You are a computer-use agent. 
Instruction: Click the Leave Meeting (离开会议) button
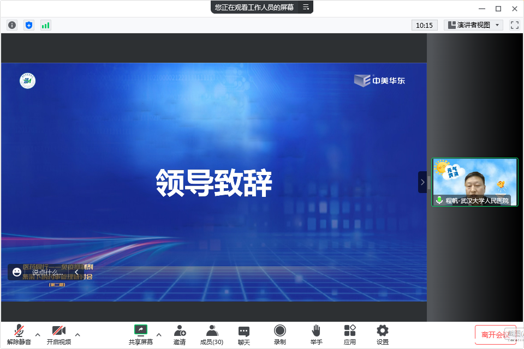pyautogui.click(x=495, y=334)
